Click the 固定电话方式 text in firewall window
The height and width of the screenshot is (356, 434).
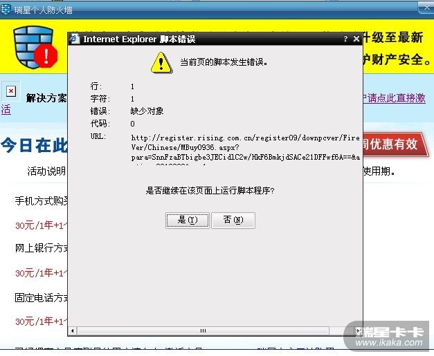coord(42,298)
